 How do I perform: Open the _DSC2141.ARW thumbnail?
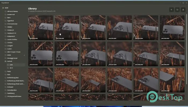(67, 80)
